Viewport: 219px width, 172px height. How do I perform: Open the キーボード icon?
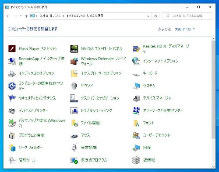coord(136,75)
